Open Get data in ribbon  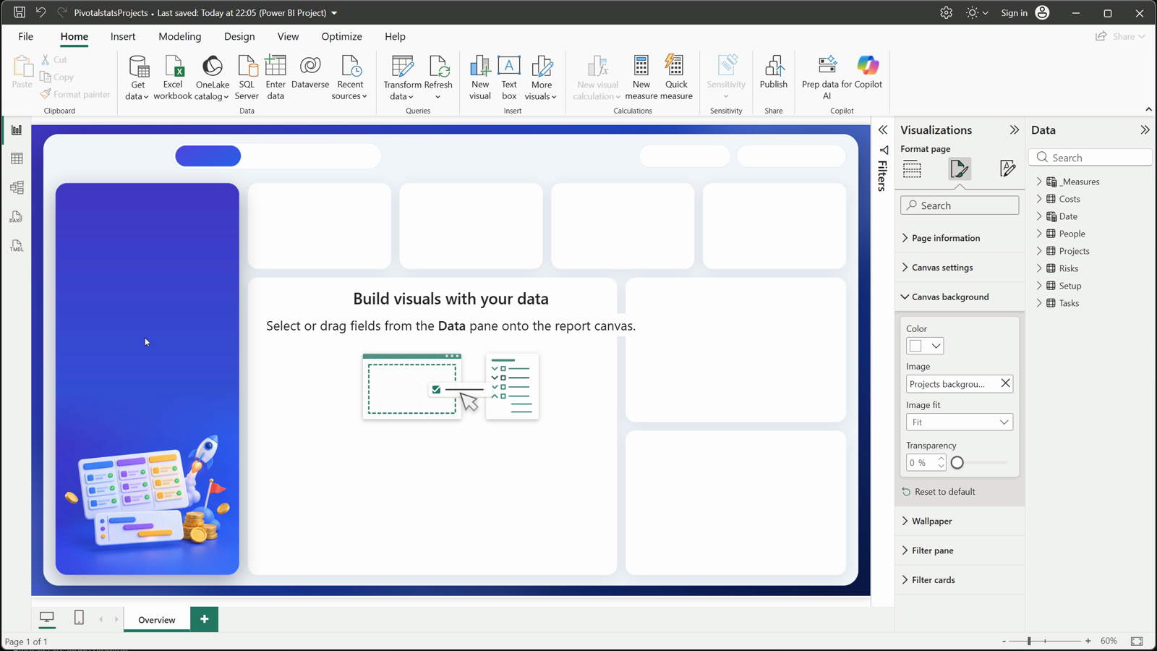[137, 77]
